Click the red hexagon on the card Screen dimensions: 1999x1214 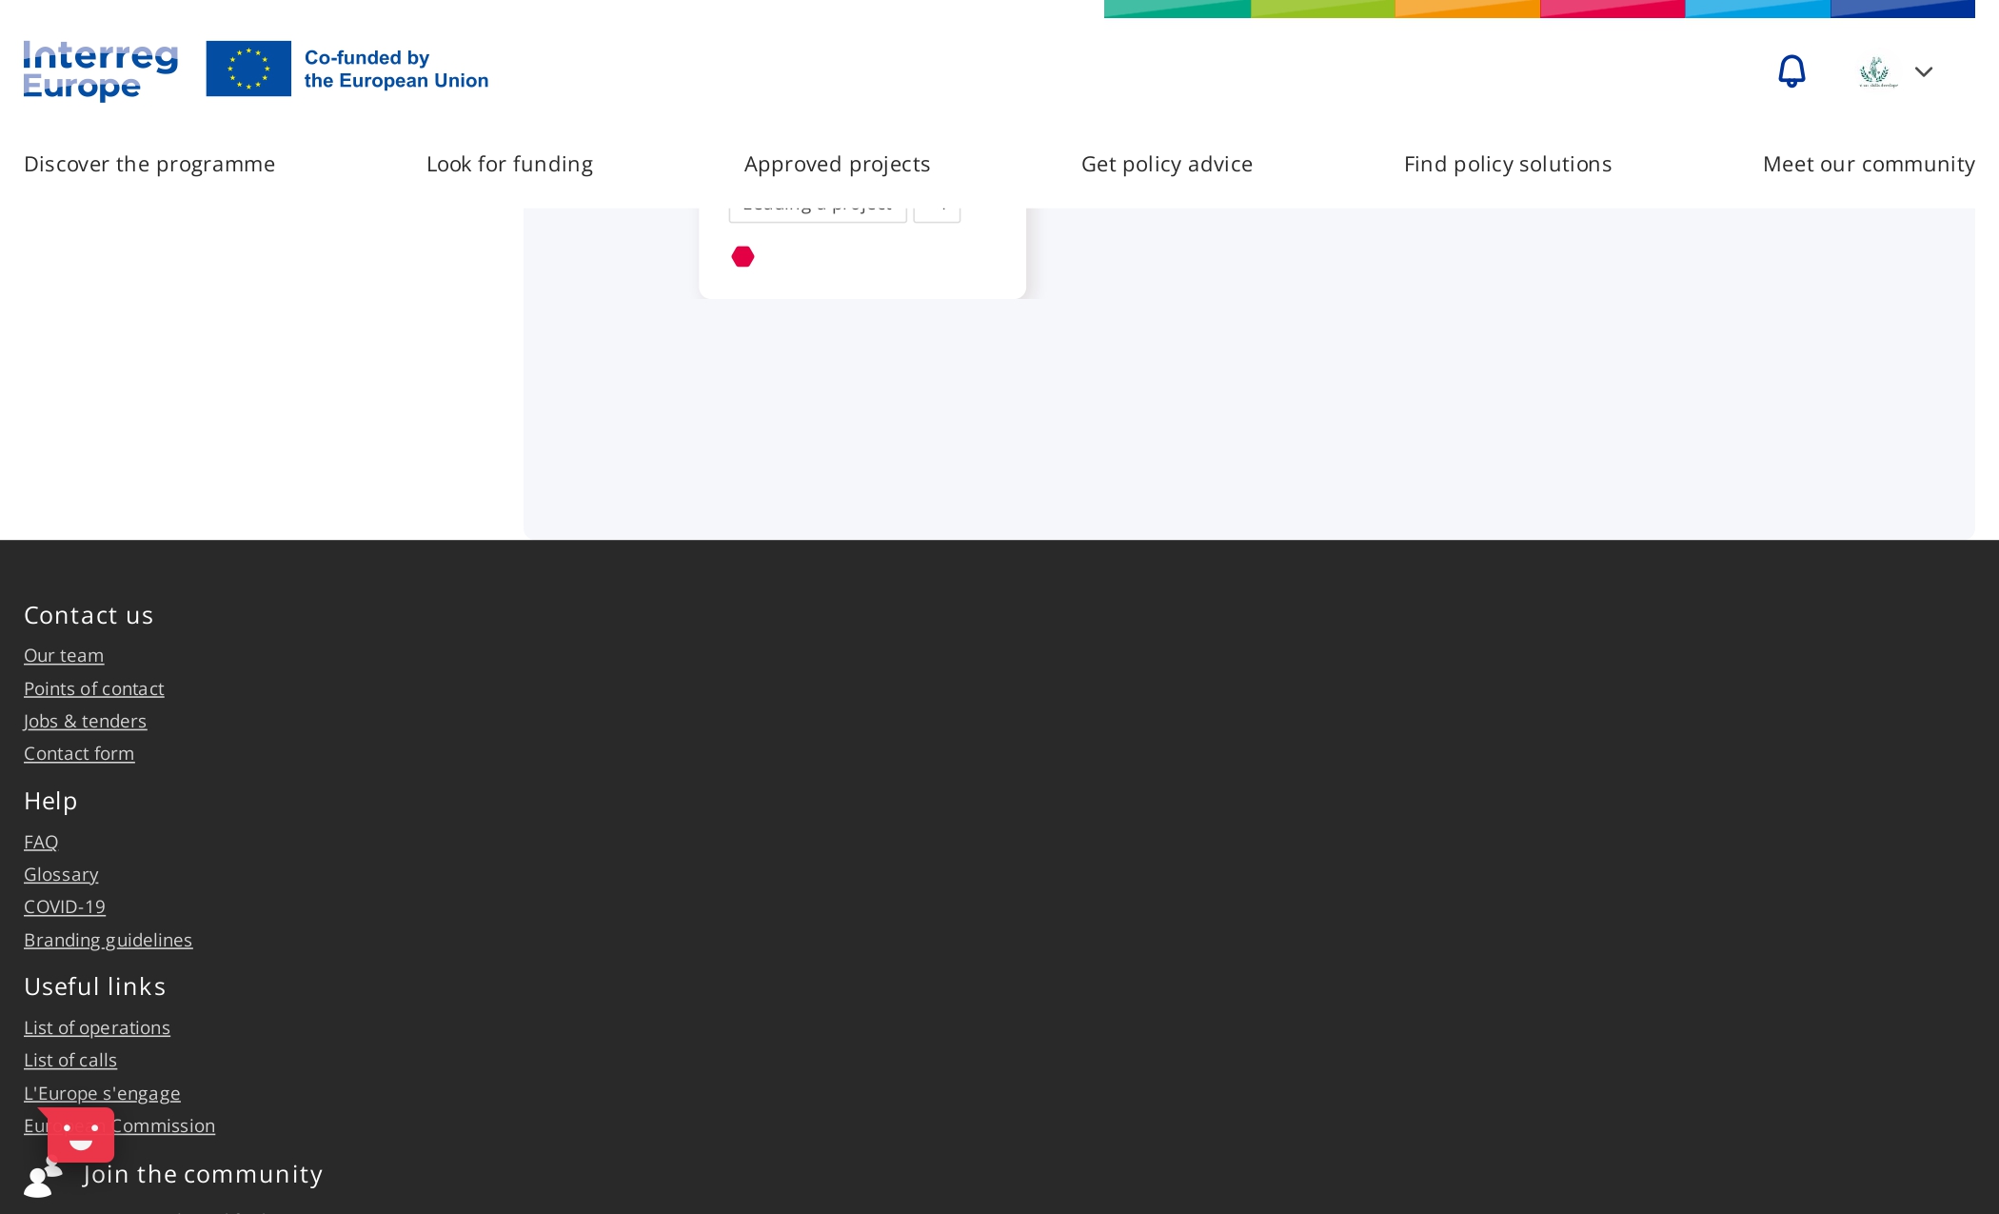click(x=742, y=257)
